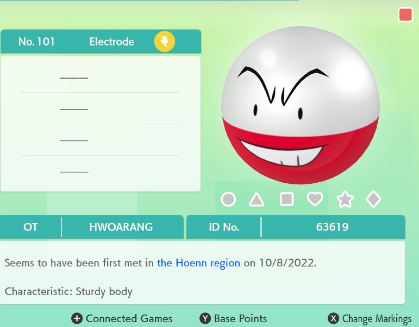This screenshot has height=327, width=419.
Task: Select the first empty move slot
Action: tap(101, 78)
